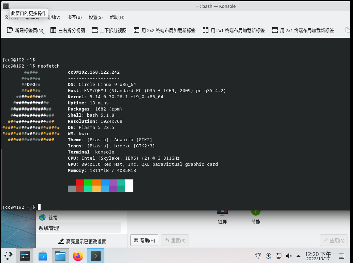Click the Memory: 1311MiB / 4085MiB line
Image resolution: width=353 pixels, height=263 pixels.
pyautogui.click(x=102, y=171)
